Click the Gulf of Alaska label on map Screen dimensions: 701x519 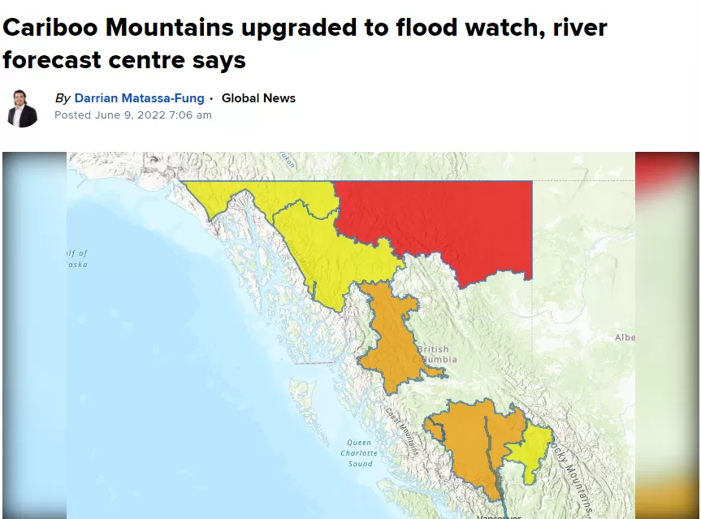coord(77,259)
